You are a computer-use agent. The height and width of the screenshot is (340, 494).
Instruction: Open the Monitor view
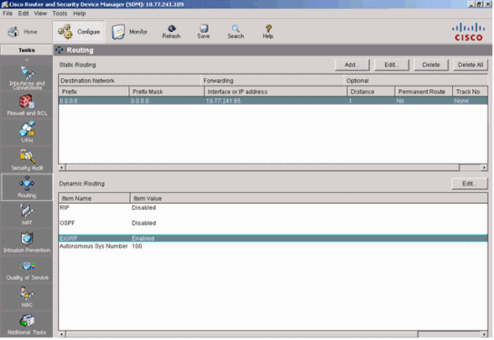[x=129, y=32]
